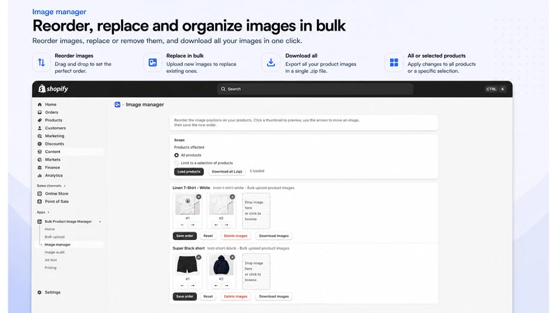557x313 pixels.
Task: Save order for Linen T-Shirt - White
Action: click(185, 236)
